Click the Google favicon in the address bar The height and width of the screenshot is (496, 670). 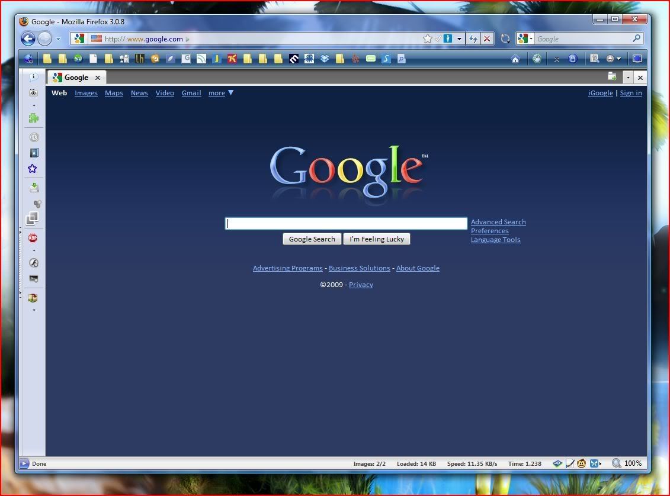[x=79, y=39]
